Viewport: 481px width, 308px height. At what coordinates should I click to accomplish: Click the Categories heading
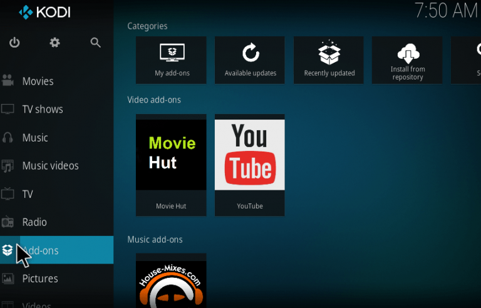tap(147, 26)
